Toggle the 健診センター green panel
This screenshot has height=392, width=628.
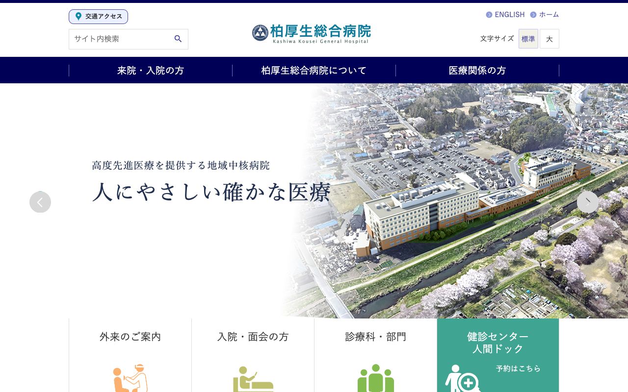497,343
